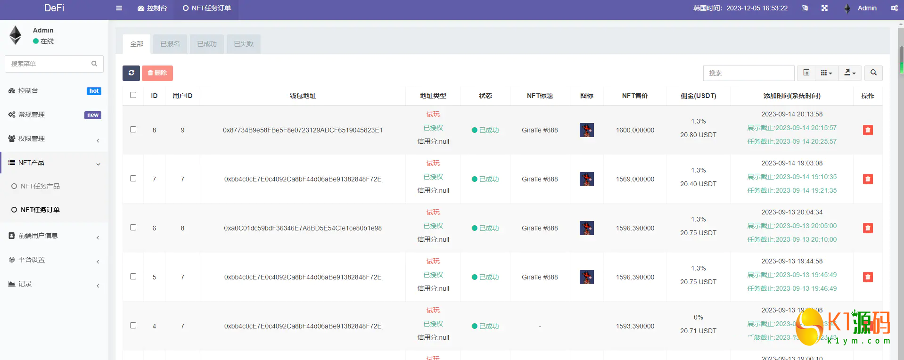Click the DeFi logo link
Screen dimensions: 904x360
[x=54, y=8]
